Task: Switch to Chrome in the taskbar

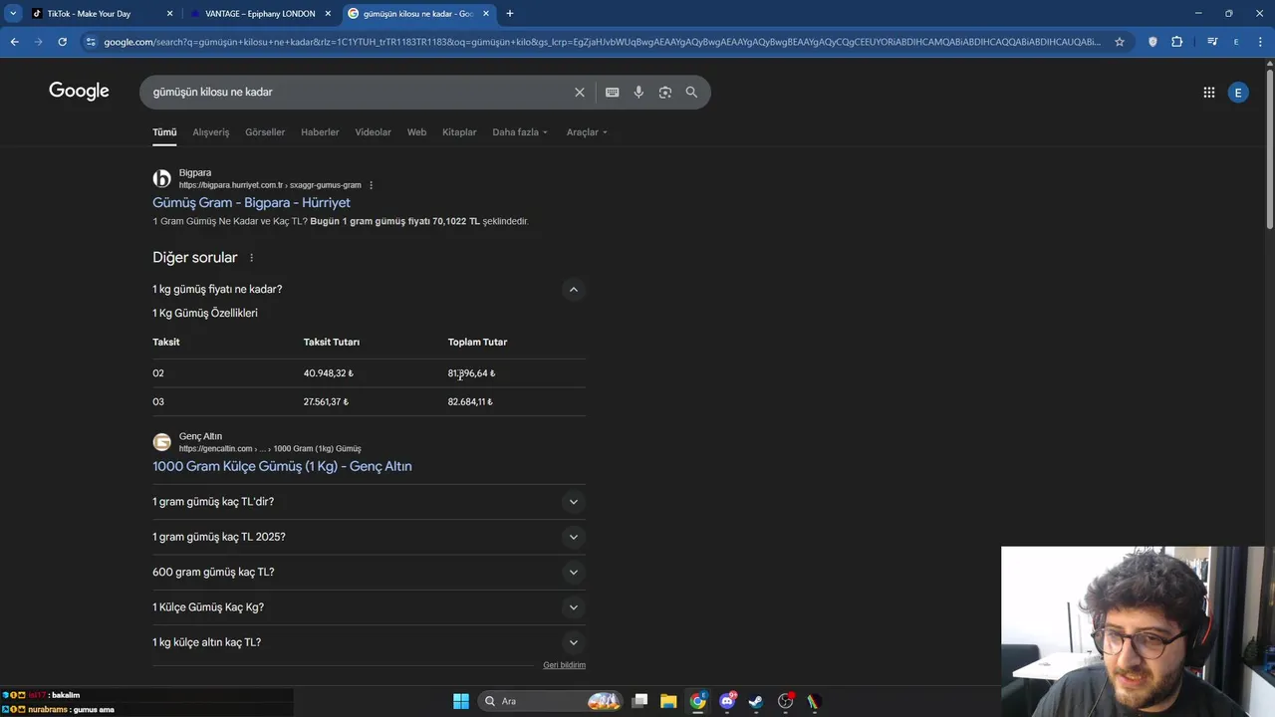Action: point(698,701)
